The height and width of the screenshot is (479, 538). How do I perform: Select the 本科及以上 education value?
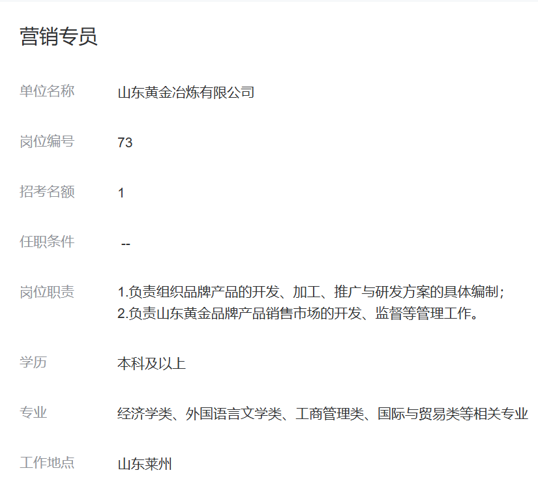pos(151,364)
